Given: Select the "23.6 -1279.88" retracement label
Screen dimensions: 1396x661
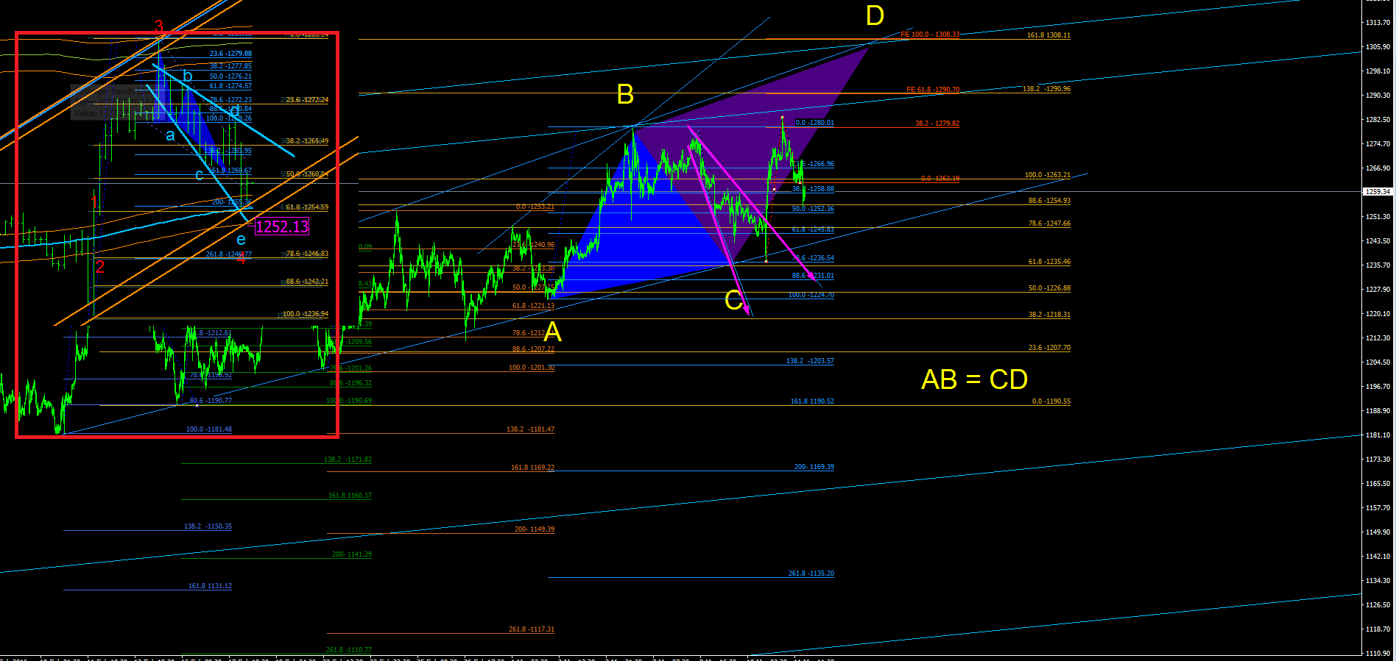Looking at the screenshot, I should [230, 54].
